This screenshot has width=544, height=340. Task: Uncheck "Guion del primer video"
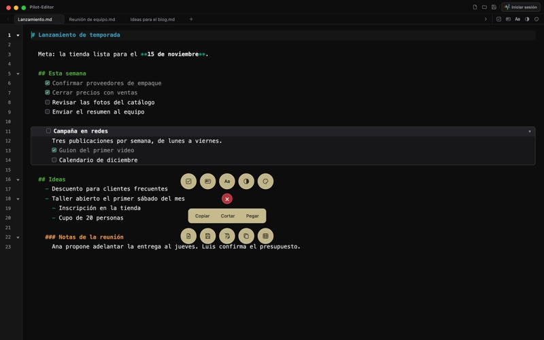(x=54, y=150)
